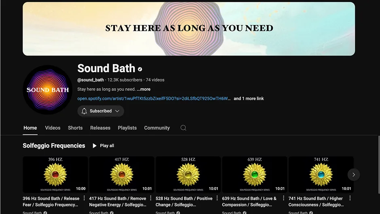Image resolution: width=380 pixels, height=214 pixels.
Task: Click the 10:01 duration badge on 741 HZ
Action: coord(346,188)
